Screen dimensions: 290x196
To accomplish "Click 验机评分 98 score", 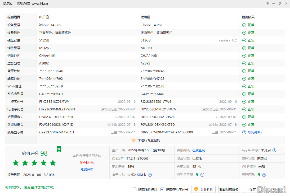I will 35,153.
